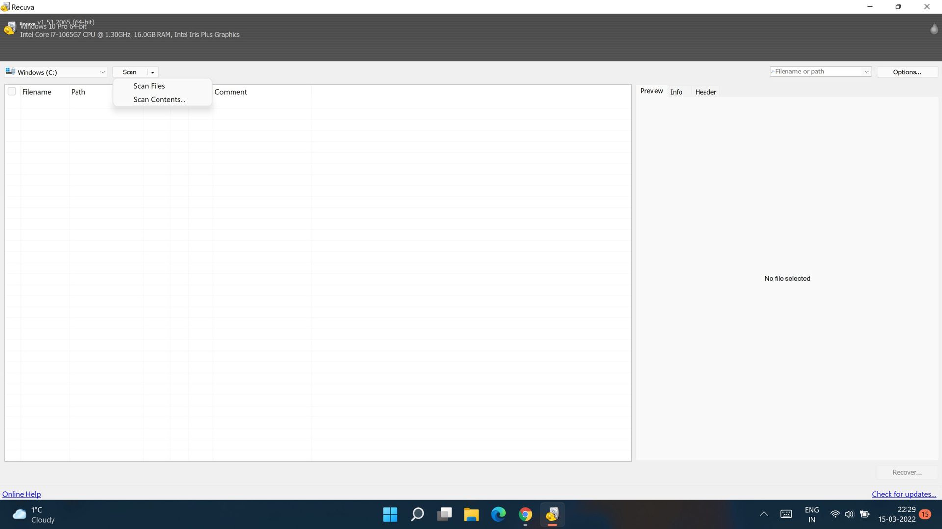Choose Scan Contents... from menu
Viewport: 942px width, 529px height.
[159, 99]
